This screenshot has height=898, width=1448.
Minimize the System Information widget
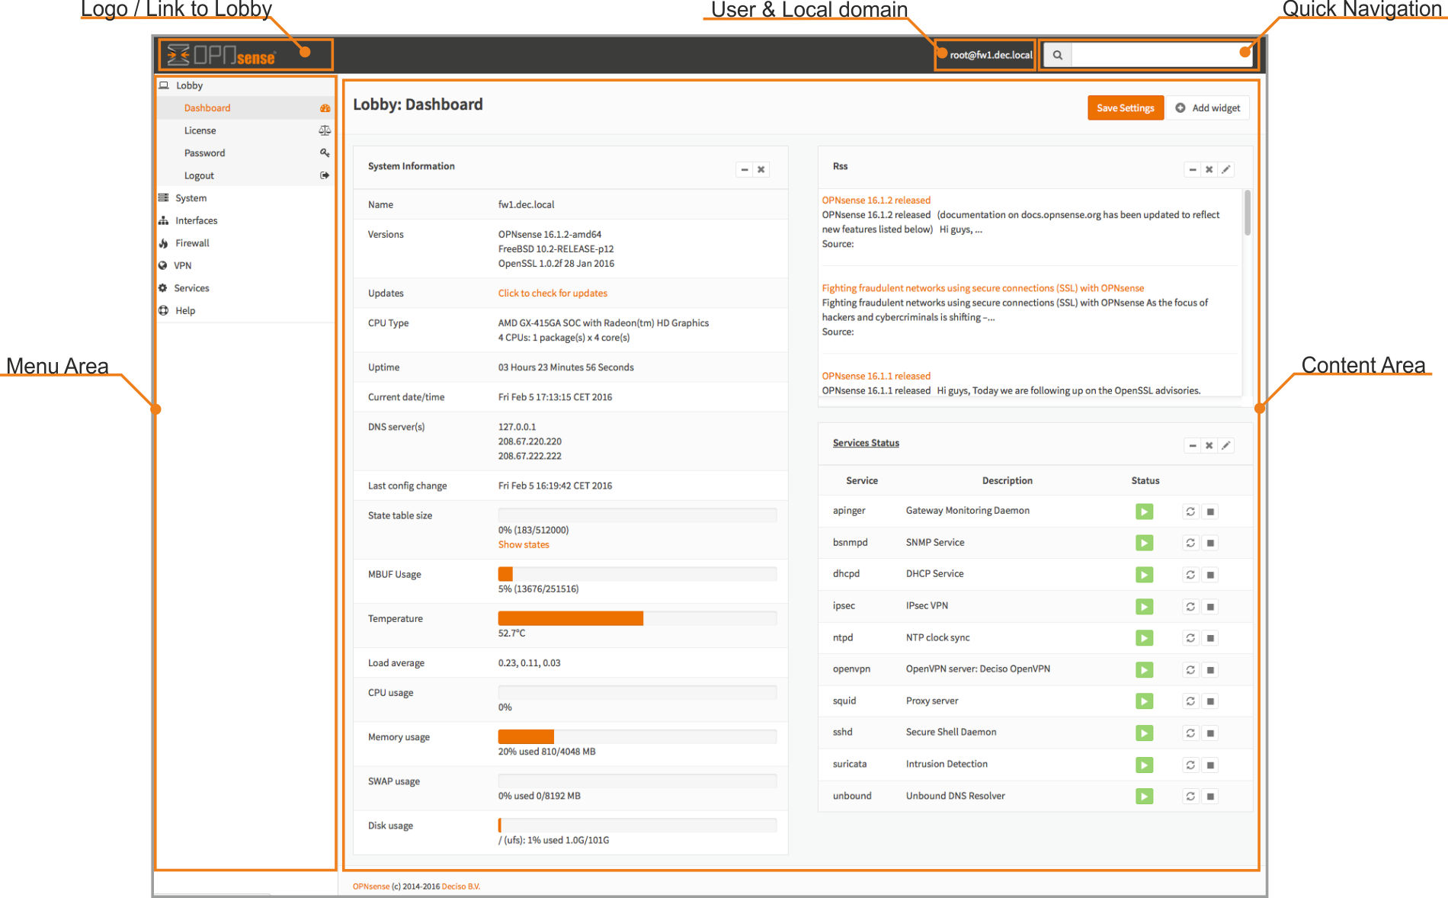(x=745, y=170)
